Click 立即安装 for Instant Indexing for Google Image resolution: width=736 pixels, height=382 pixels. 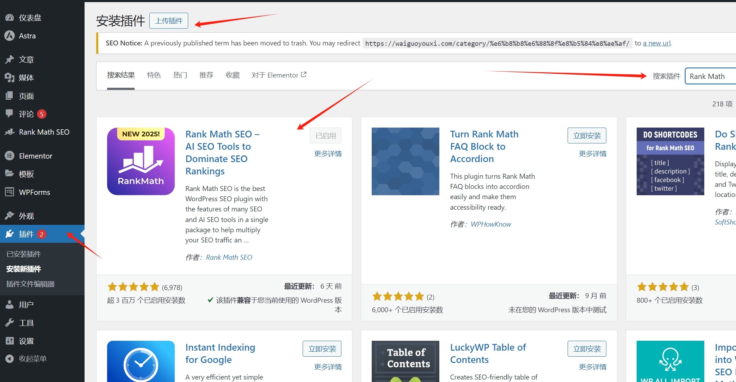(322, 349)
